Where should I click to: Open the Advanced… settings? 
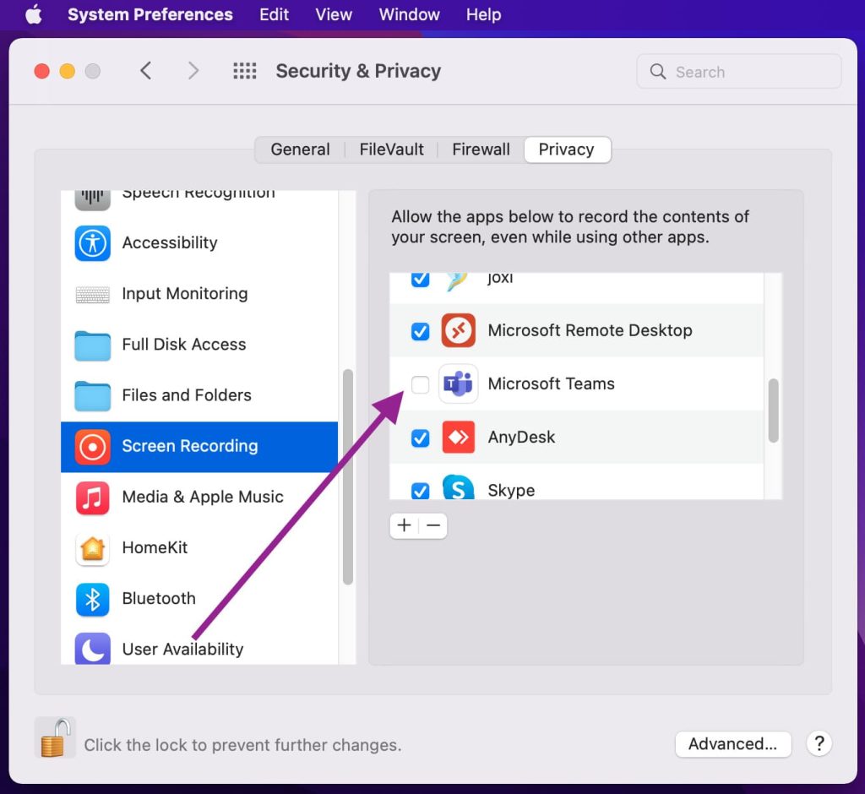tap(732, 744)
